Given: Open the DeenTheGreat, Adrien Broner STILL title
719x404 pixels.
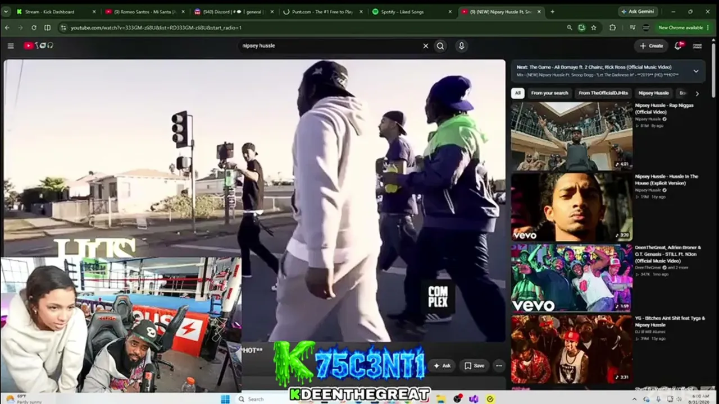Looking at the screenshot, I should coord(668,254).
